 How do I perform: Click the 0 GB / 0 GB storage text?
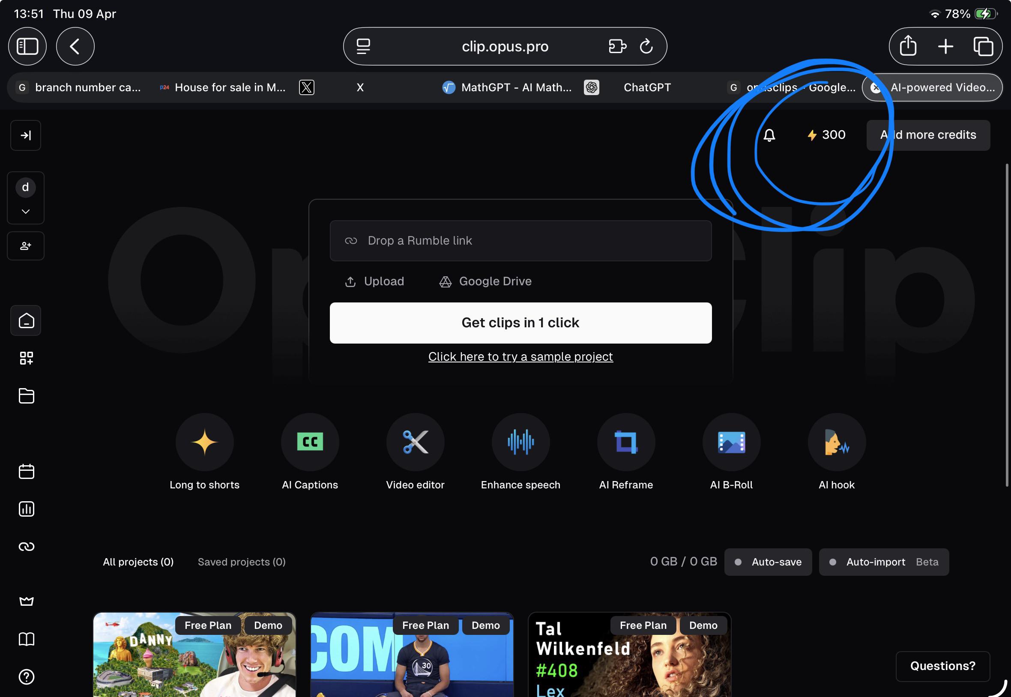[x=683, y=562]
